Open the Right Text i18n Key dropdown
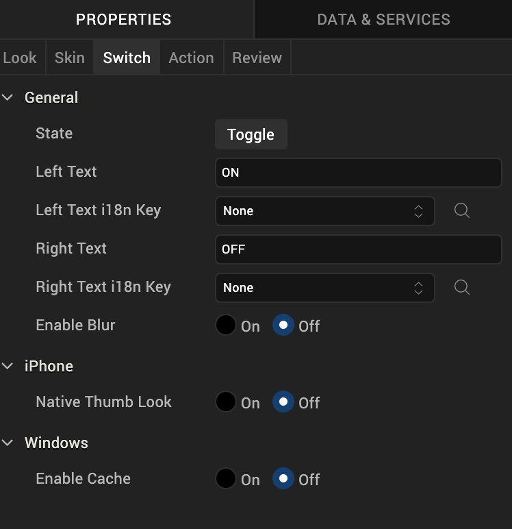The width and height of the screenshot is (512, 529). [324, 288]
